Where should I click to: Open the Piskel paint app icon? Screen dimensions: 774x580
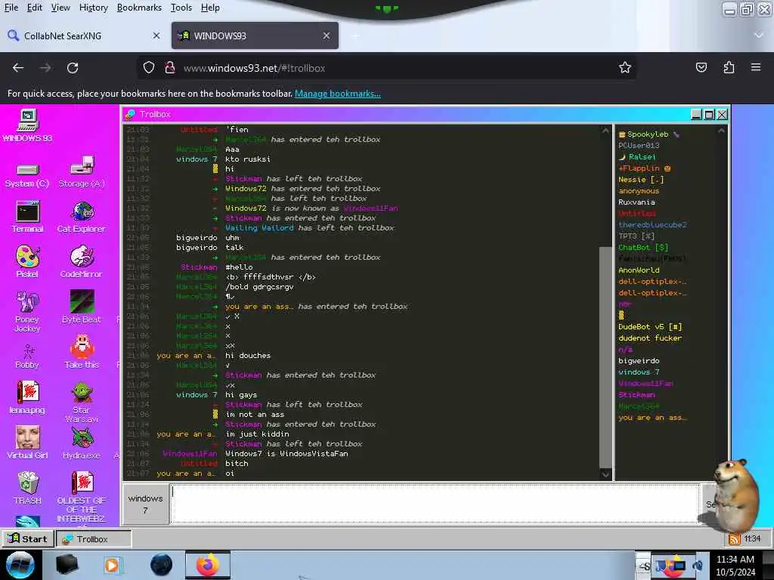27,262
